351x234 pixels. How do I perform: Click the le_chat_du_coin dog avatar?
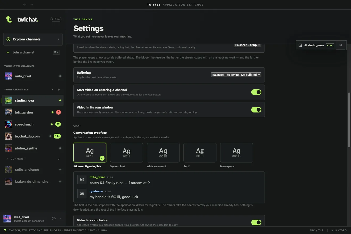9,136
